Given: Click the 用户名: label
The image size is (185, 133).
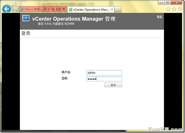Looking at the screenshot, I should (x=66, y=72).
